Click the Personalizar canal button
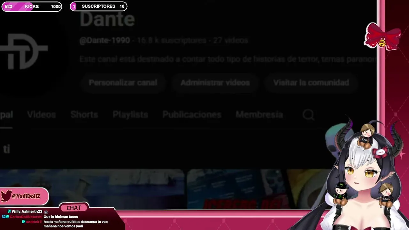Image resolution: width=409 pixels, height=230 pixels. tap(123, 83)
